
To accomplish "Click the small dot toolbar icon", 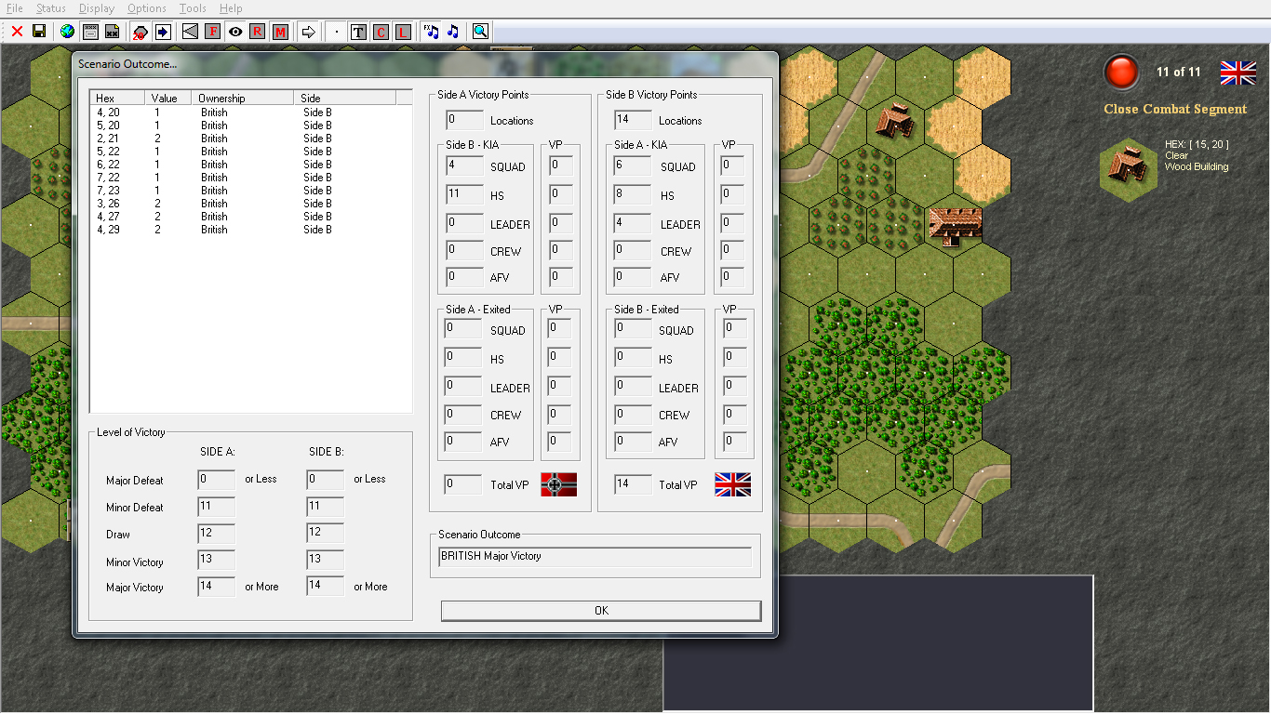I will click(x=337, y=32).
